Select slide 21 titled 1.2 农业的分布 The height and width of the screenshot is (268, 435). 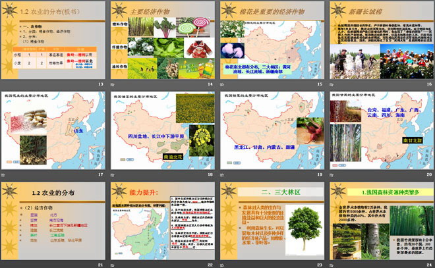click(53, 221)
